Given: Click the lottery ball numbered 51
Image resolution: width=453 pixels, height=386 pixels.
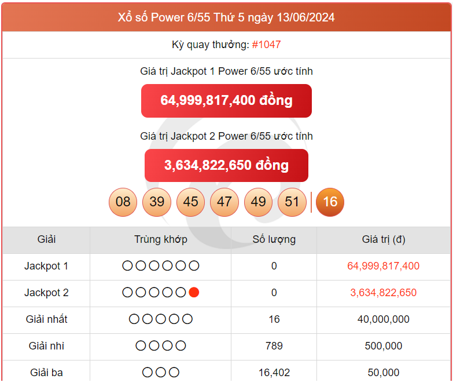Looking at the screenshot, I should coord(292,202).
